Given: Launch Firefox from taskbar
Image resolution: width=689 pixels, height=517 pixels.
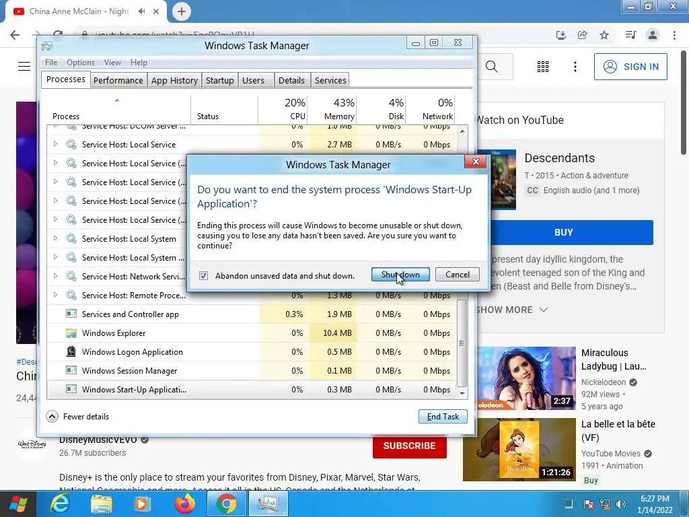Looking at the screenshot, I should [185, 504].
